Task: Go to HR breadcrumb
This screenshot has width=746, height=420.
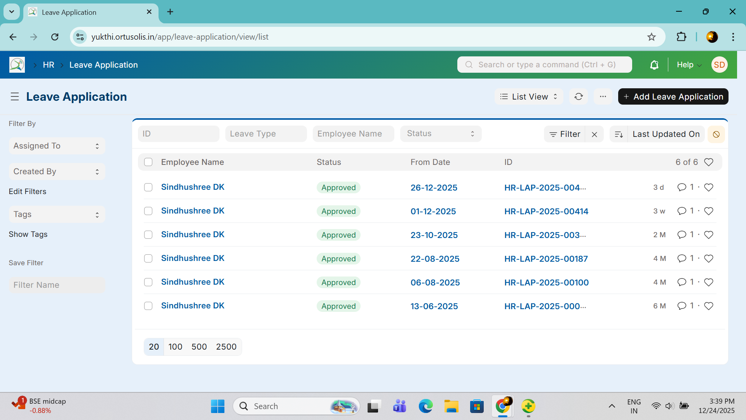Action: point(49,65)
